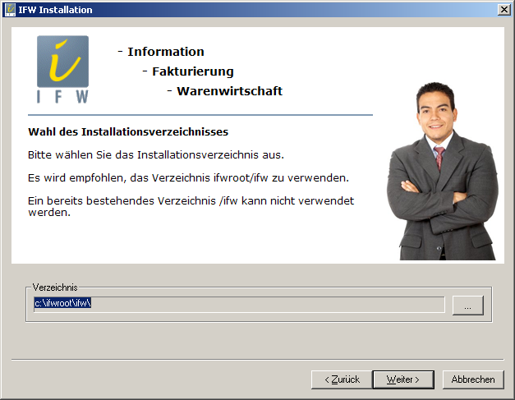
Task: Click the divider line above the navigation buttons
Action: (x=257, y=358)
